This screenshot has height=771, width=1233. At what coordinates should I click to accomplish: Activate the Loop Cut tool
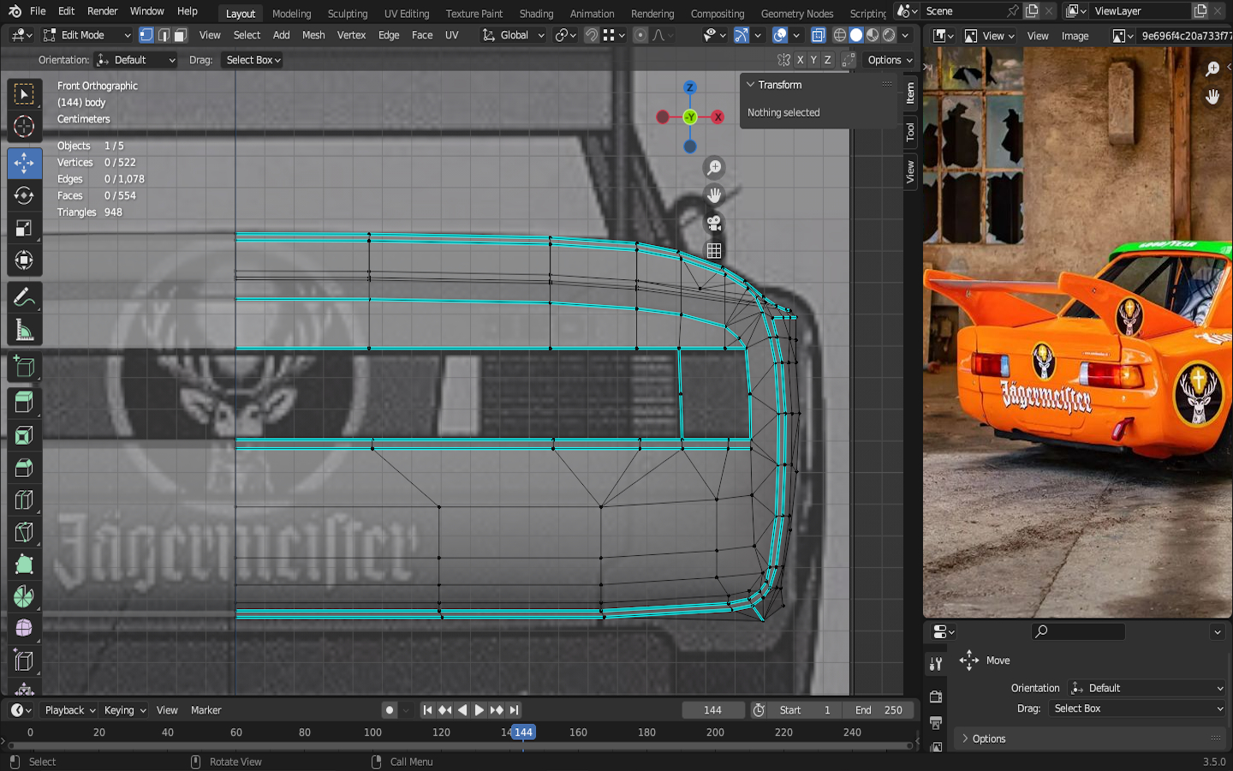tap(24, 500)
